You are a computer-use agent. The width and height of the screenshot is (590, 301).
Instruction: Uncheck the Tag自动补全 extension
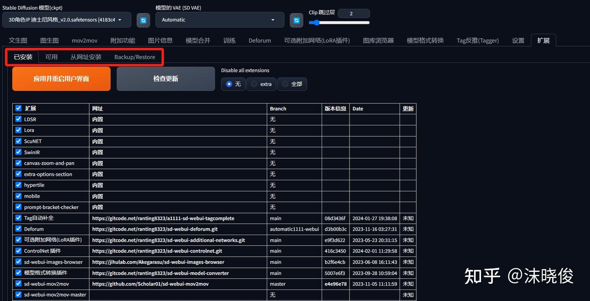[18, 218]
